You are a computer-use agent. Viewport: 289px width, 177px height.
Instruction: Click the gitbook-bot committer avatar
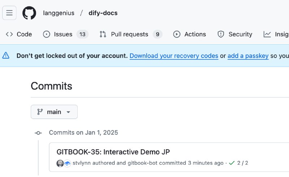point(67,163)
